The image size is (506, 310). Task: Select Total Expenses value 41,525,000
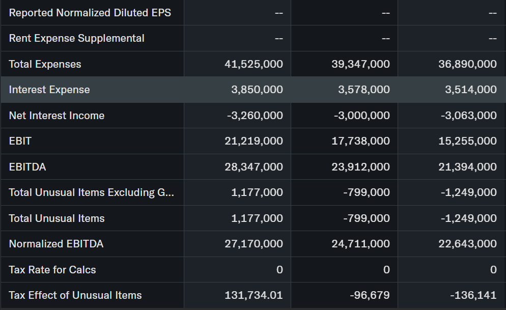click(x=254, y=64)
